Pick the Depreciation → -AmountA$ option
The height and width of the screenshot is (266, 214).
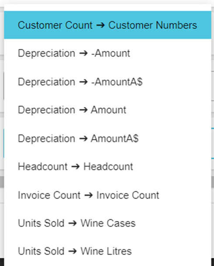point(107,82)
